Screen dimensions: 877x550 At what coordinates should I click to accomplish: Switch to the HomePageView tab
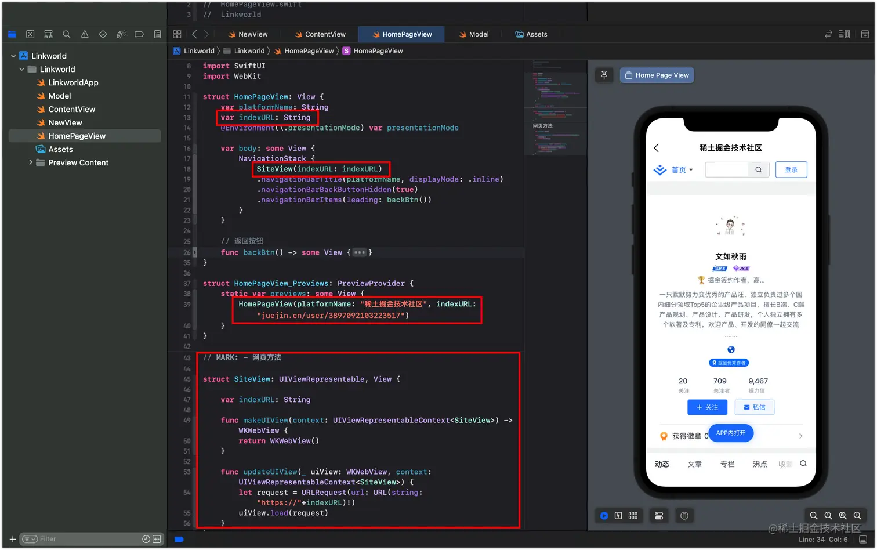(401, 34)
